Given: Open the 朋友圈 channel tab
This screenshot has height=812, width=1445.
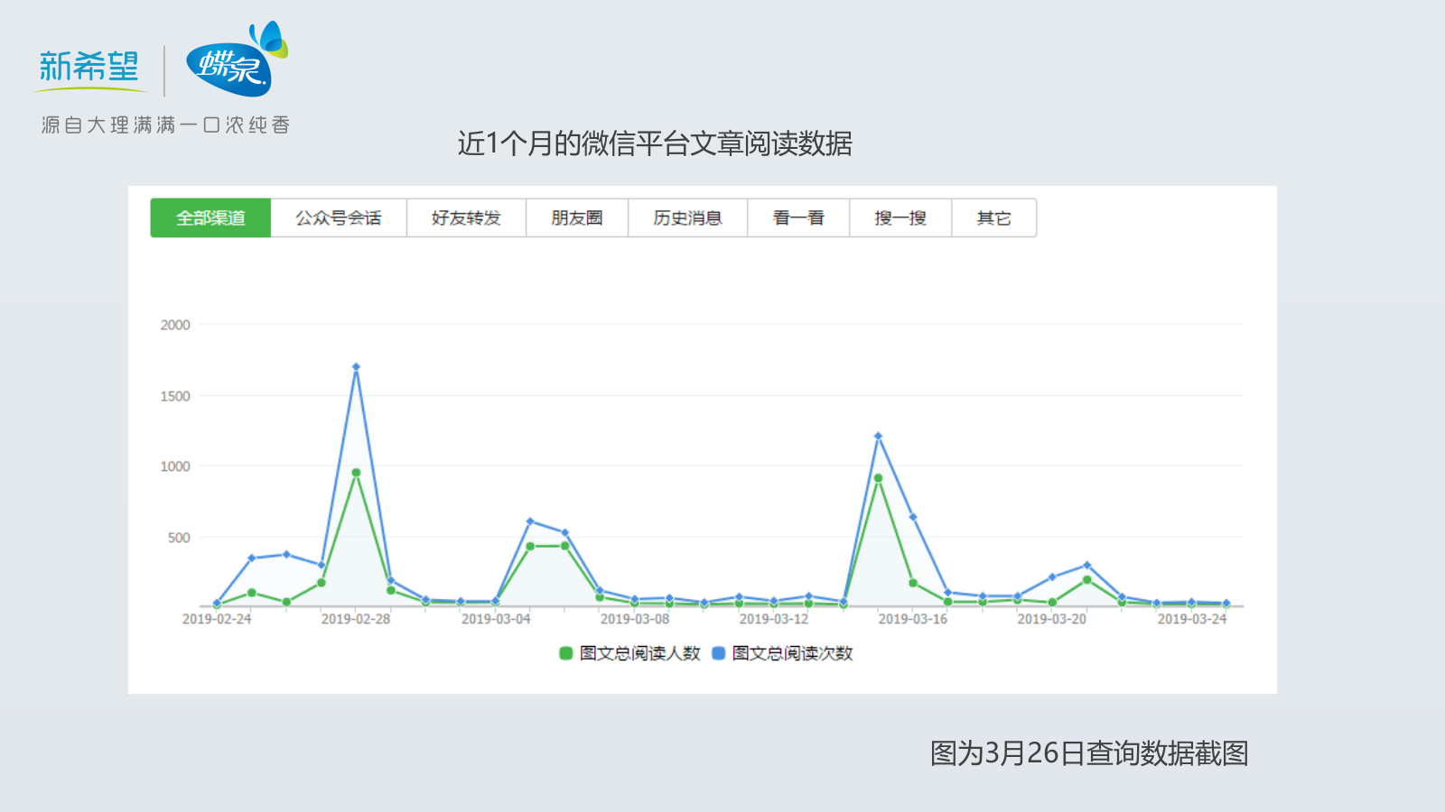Looking at the screenshot, I should [x=578, y=217].
